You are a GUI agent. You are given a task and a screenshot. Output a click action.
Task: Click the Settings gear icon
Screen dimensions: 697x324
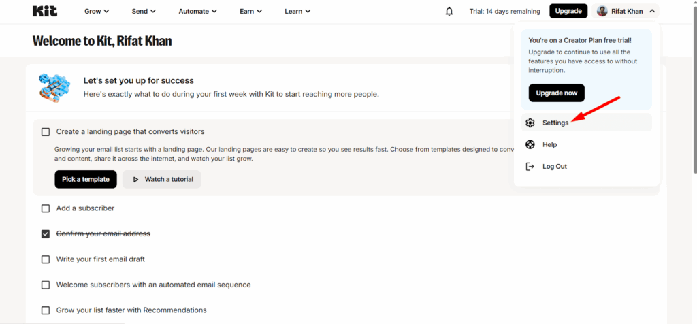tap(530, 123)
